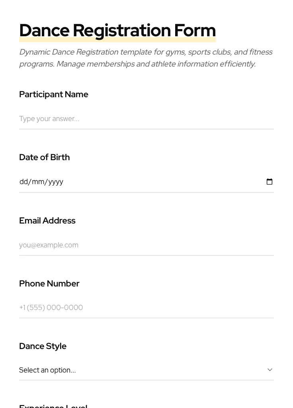Click the empty middle of the date field
The image size is (293, 408).
pyautogui.click(x=159, y=182)
